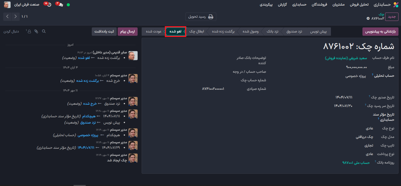Image resolution: width=401 pixels, height=186 pixels.
Task: Open the activities clock icon with badge 15
Action: point(48,5)
